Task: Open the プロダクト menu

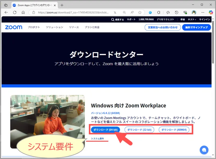Action: tap(34, 27)
